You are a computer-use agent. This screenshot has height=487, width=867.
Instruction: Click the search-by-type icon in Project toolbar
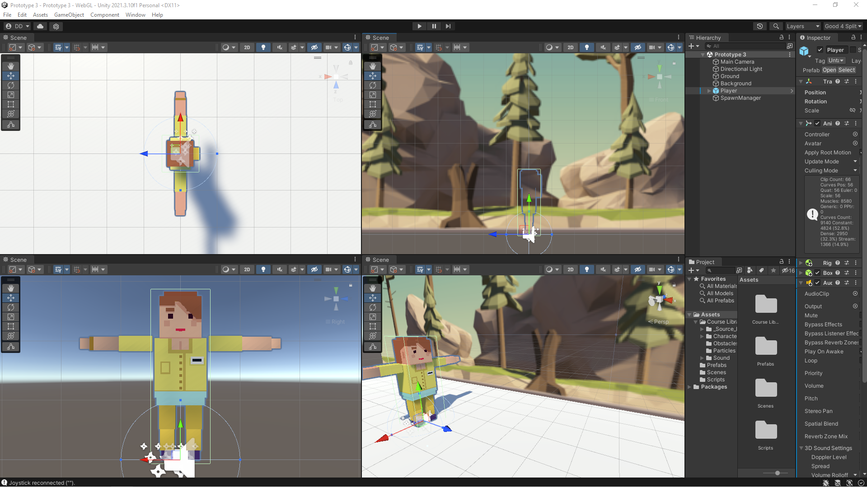coord(750,270)
